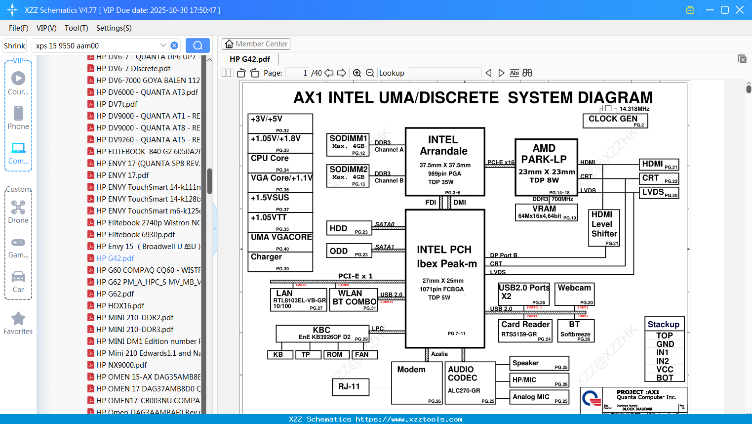Toggle the two-page side-by-side view icon
This screenshot has width=752, height=424.
(x=226, y=73)
